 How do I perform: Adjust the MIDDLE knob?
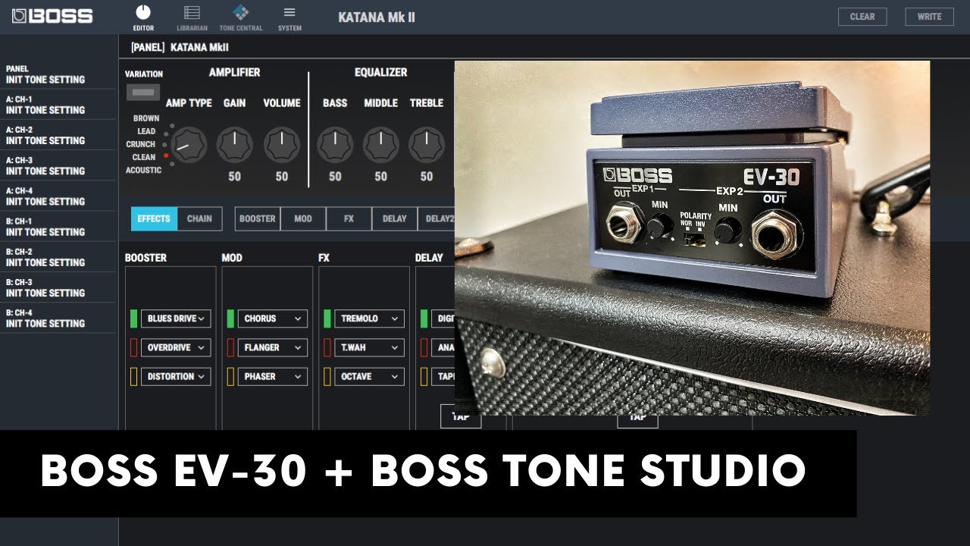tap(381, 144)
